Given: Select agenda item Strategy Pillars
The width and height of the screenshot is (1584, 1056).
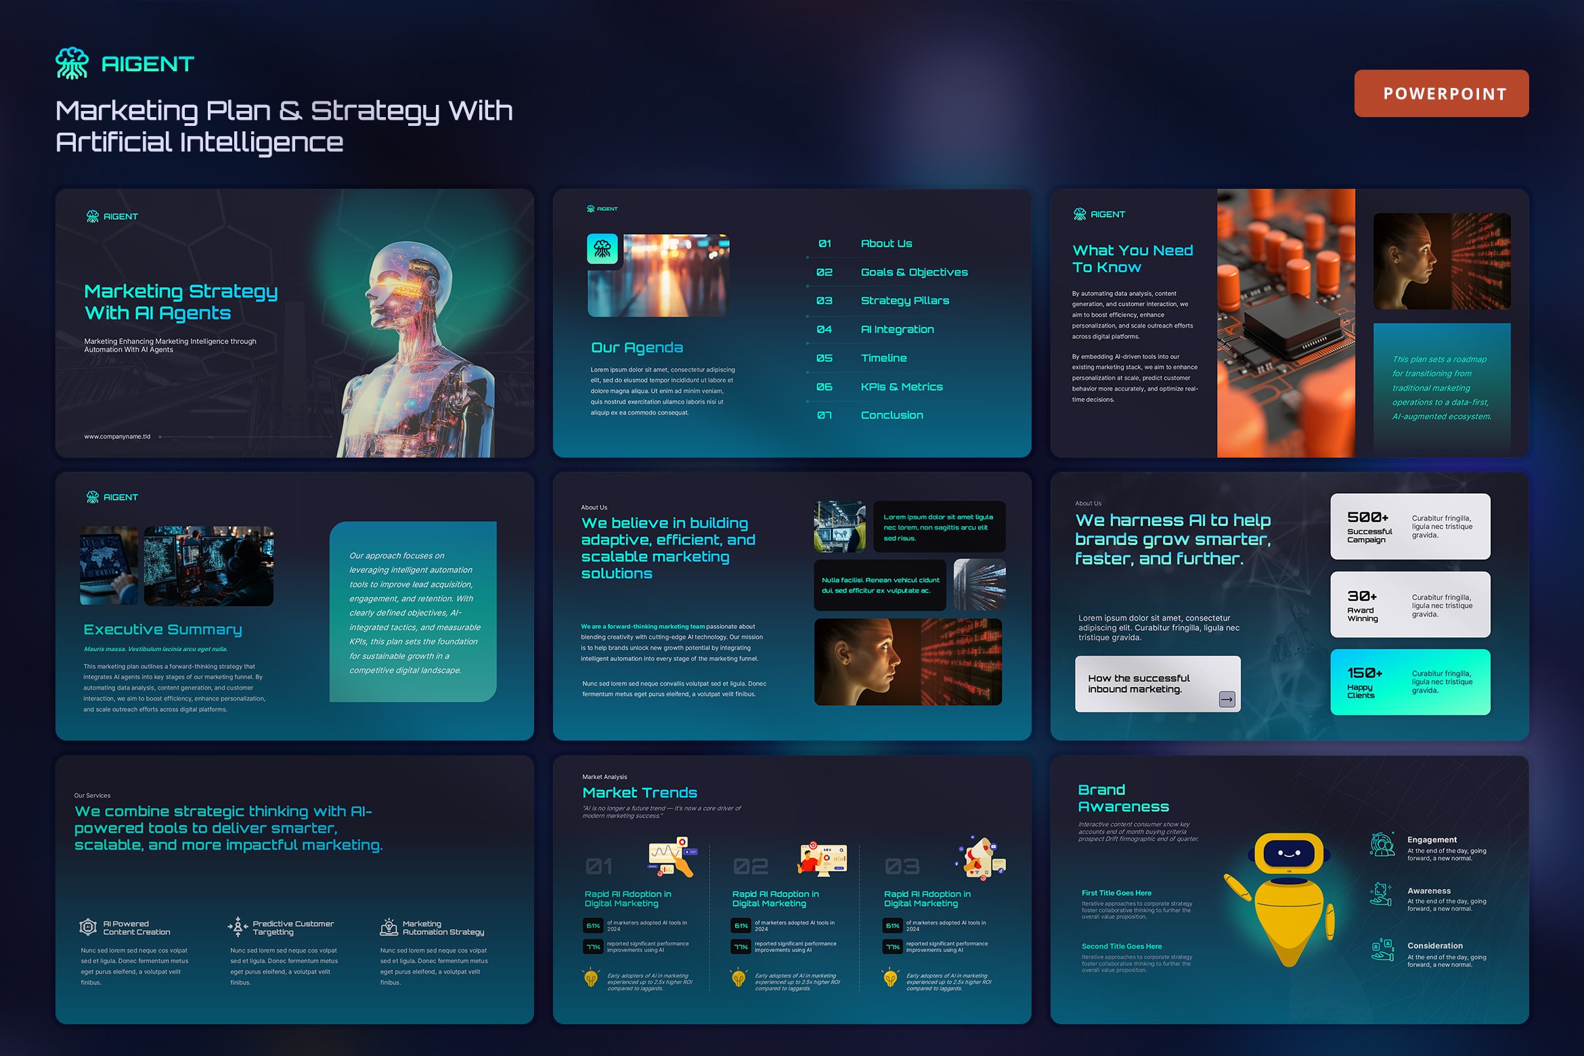Looking at the screenshot, I should click(904, 301).
